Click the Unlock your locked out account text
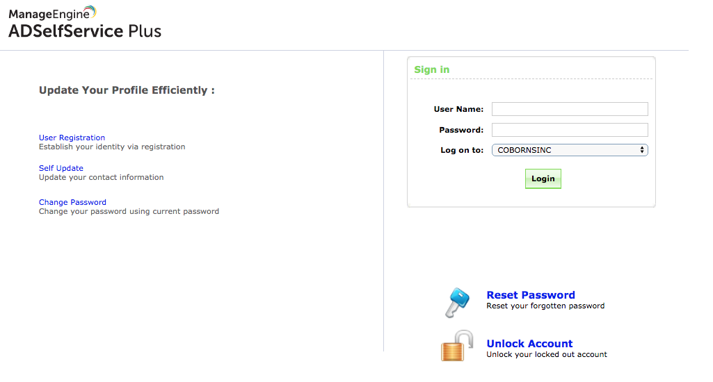This screenshot has width=713, height=382. click(547, 354)
